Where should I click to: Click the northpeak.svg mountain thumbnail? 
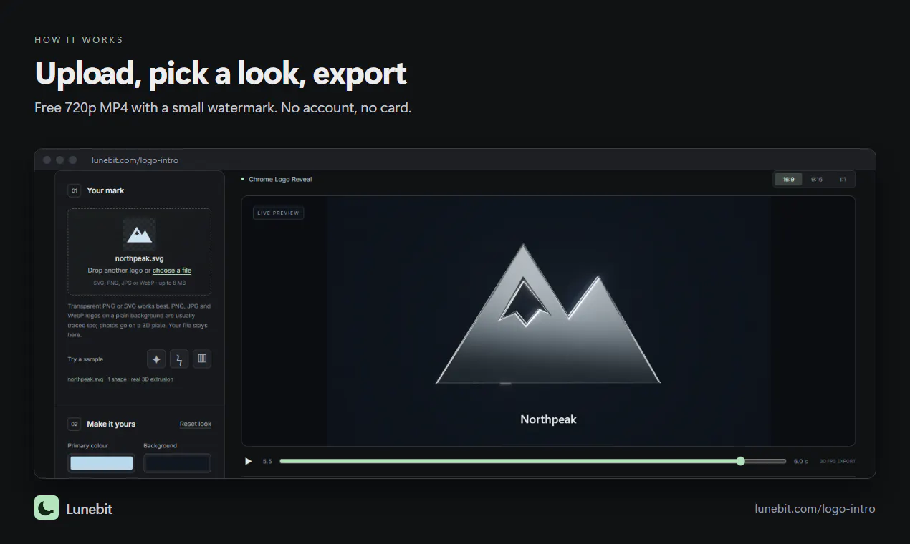139,233
